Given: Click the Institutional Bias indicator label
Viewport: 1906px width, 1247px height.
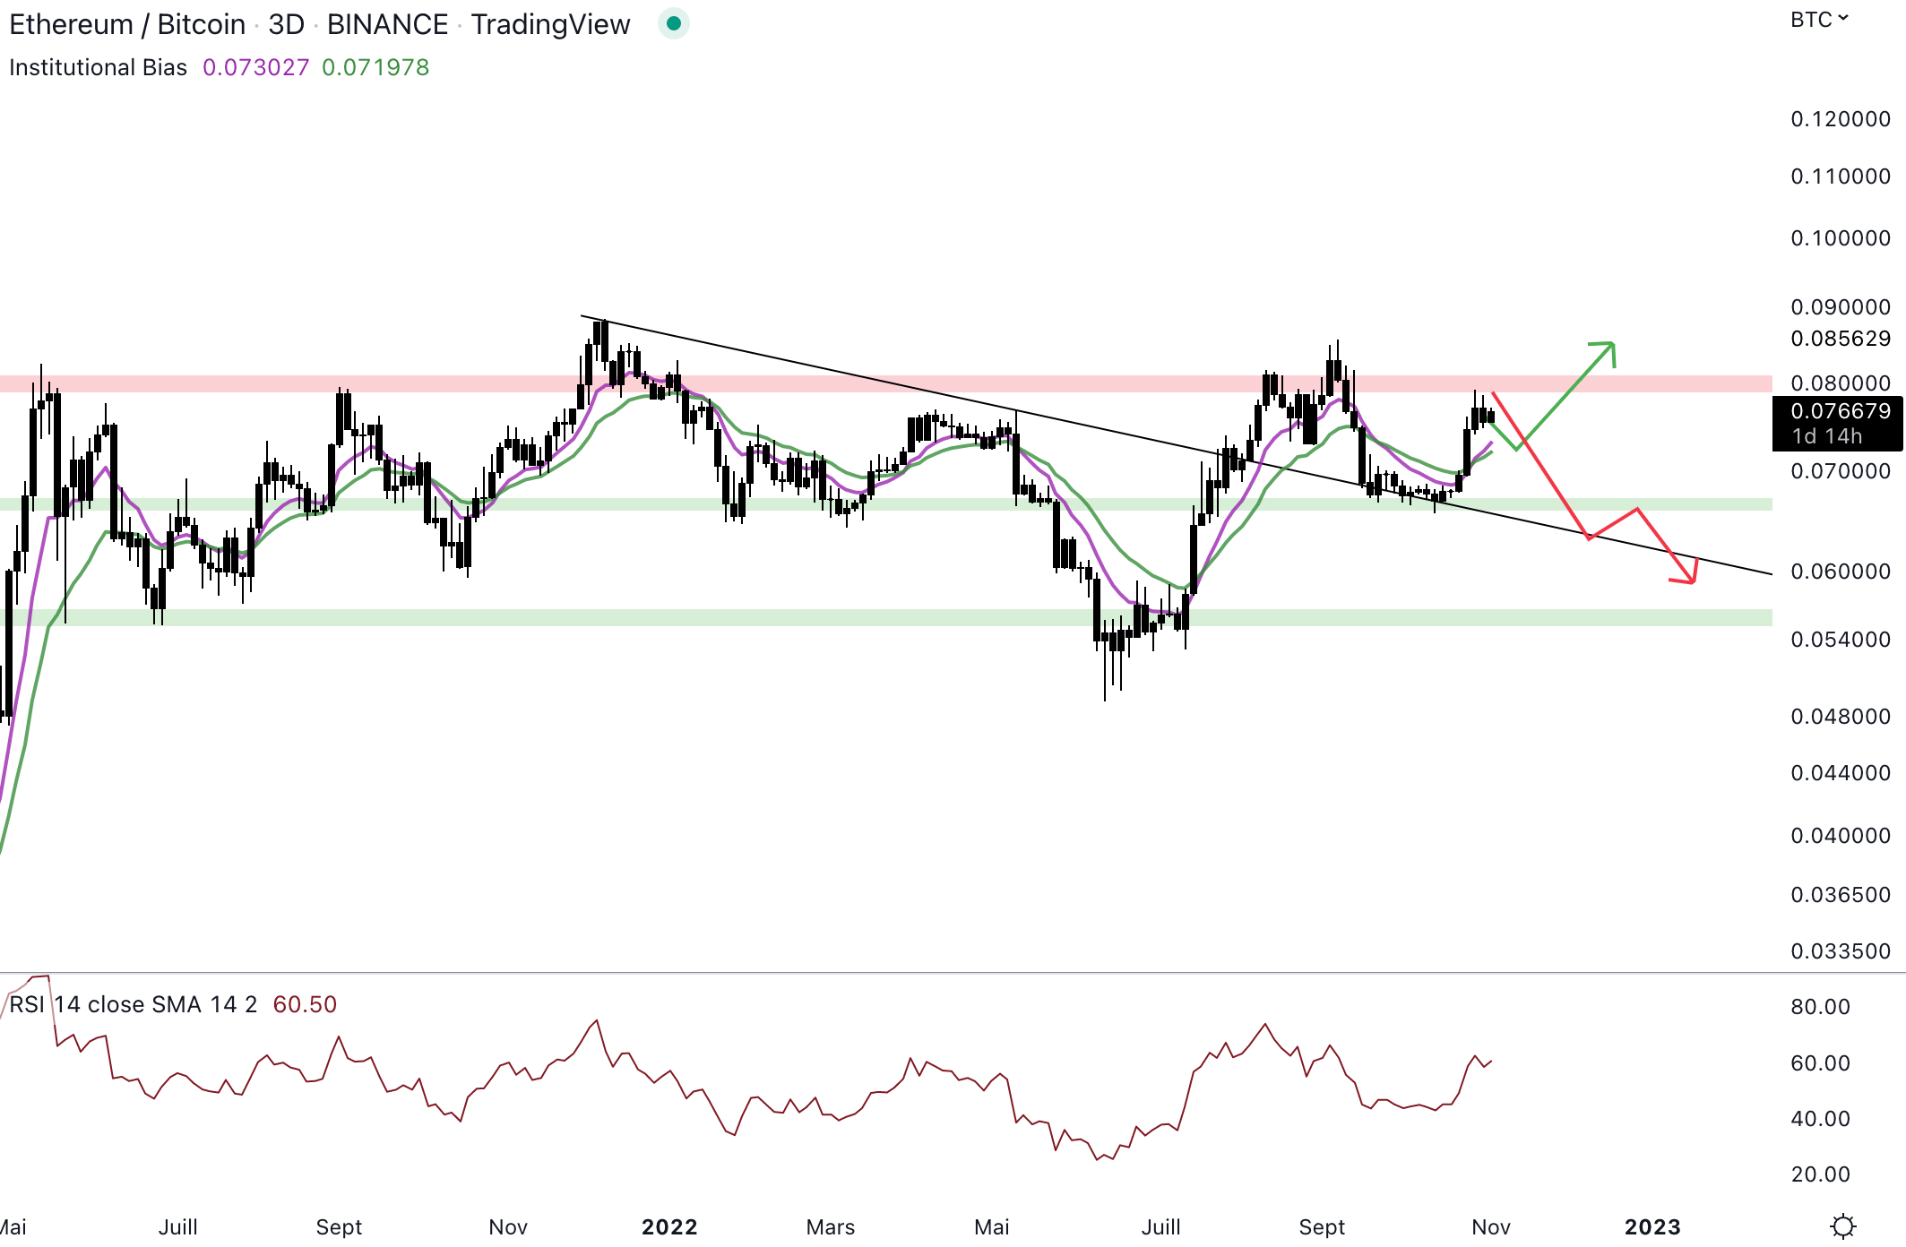Looking at the screenshot, I should tap(98, 67).
